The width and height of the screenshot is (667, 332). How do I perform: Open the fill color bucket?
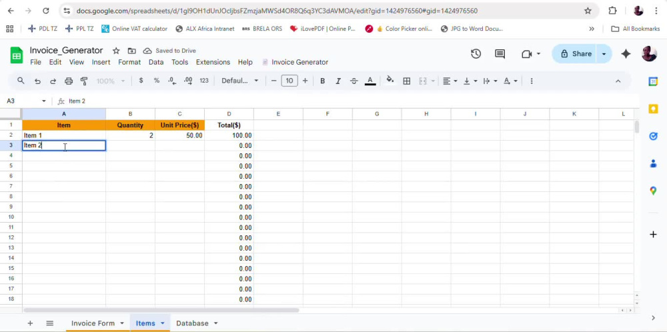tap(390, 81)
